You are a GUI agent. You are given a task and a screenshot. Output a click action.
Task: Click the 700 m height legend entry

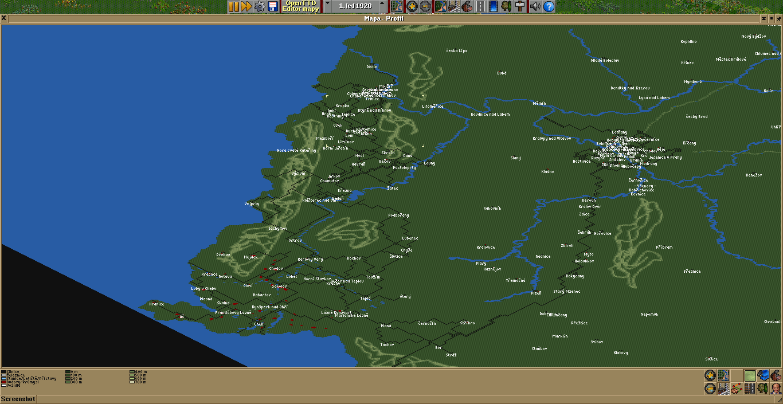pos(138,382)
